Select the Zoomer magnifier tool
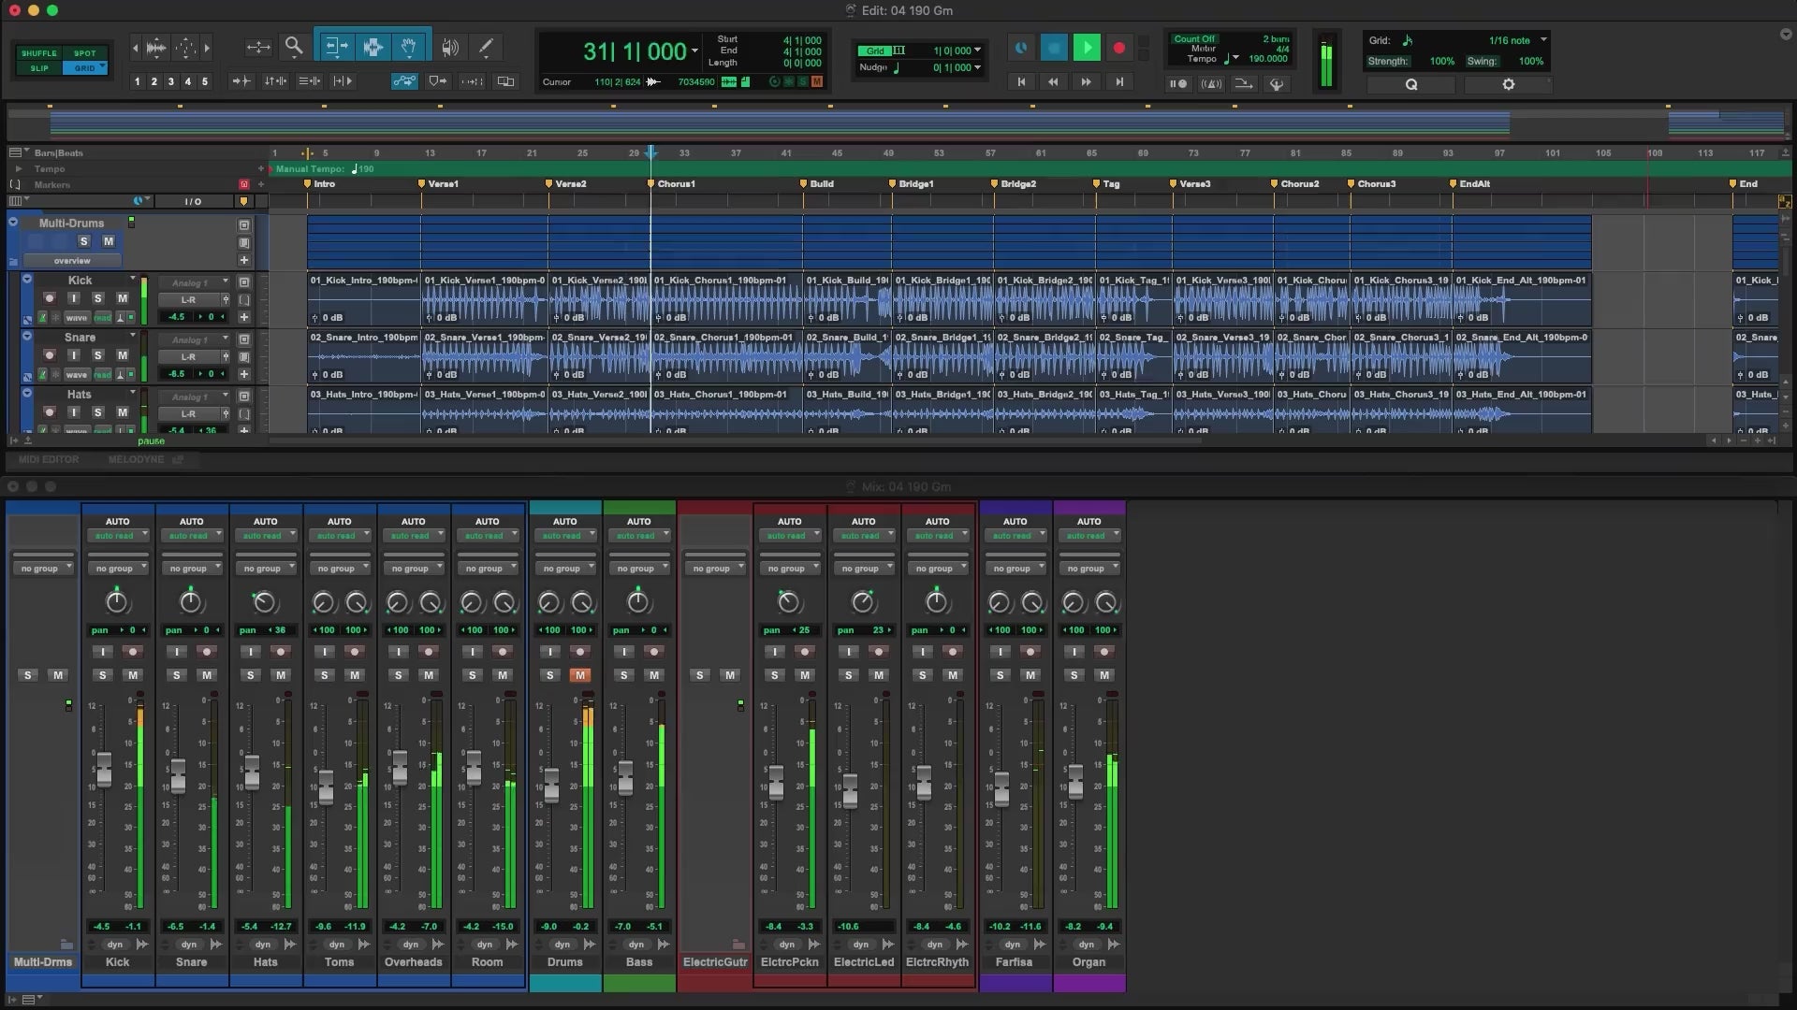Image resolution: width=1797 pixels, height=1010 pixels. coord(294,46)
